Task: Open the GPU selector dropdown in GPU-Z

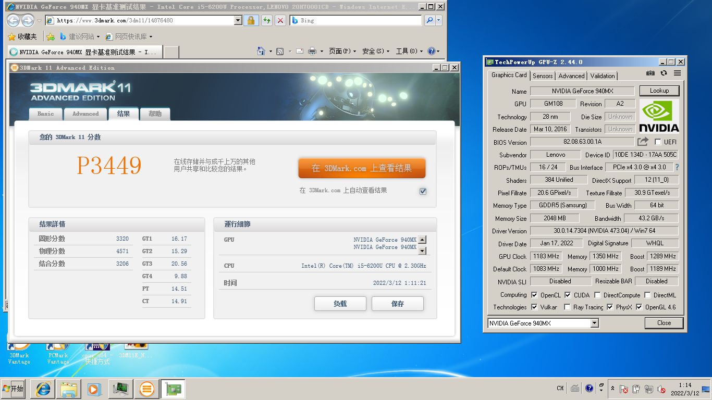Action: 595,323
